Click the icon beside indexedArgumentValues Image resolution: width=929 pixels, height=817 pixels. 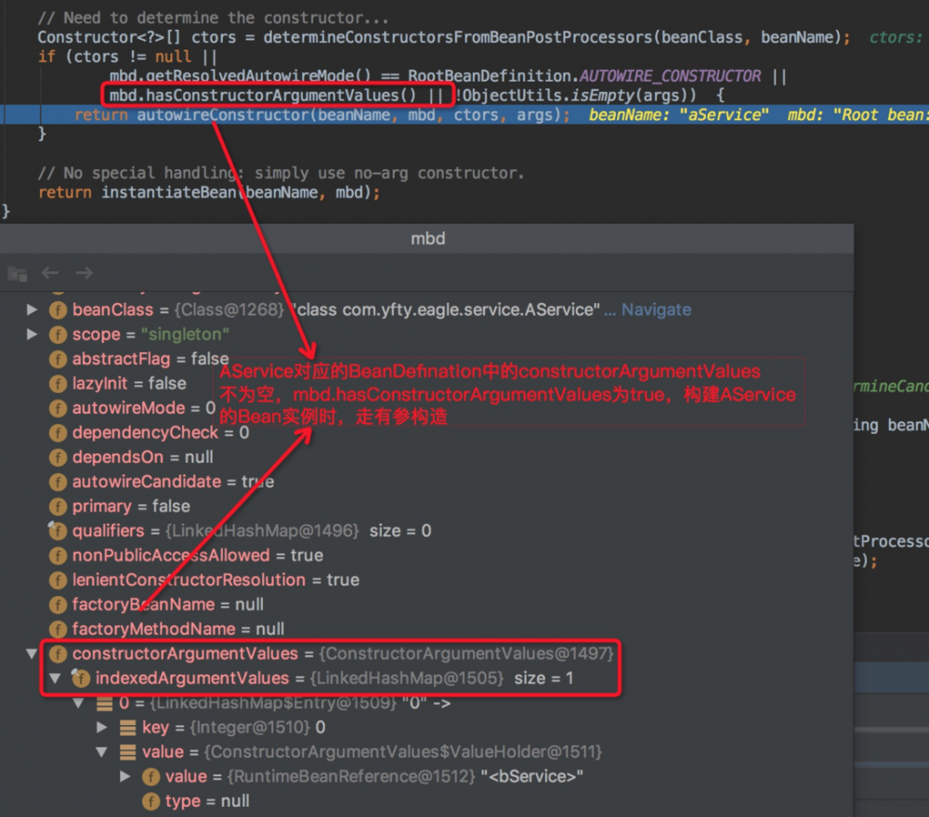click(80, 678)
